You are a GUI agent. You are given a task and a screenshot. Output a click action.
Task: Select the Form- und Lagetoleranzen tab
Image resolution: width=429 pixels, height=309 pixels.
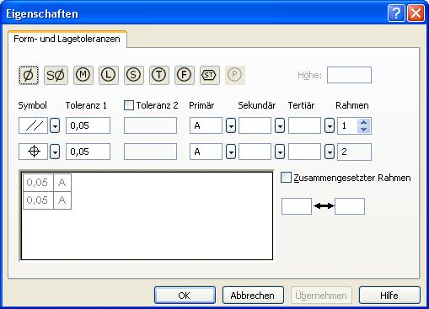pyautogui.click(x=67, y=39)
